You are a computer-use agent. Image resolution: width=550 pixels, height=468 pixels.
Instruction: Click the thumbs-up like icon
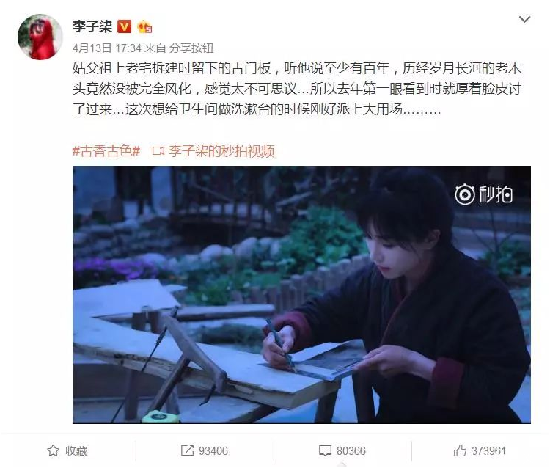(x=460, y=450)
